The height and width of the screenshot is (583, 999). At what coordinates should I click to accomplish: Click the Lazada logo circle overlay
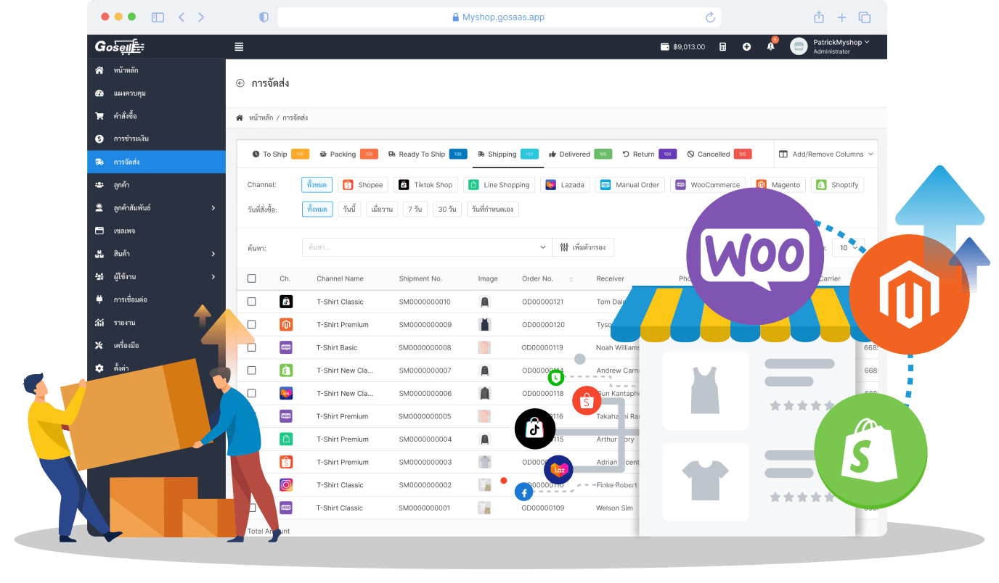point(558,470)
